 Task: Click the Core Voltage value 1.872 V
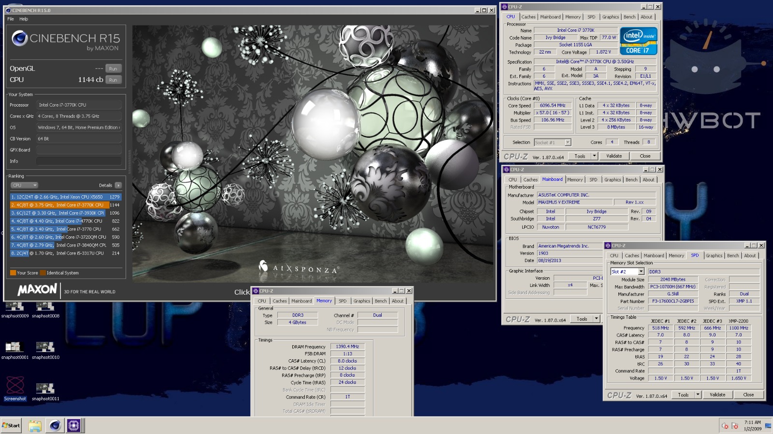[603, 52]
